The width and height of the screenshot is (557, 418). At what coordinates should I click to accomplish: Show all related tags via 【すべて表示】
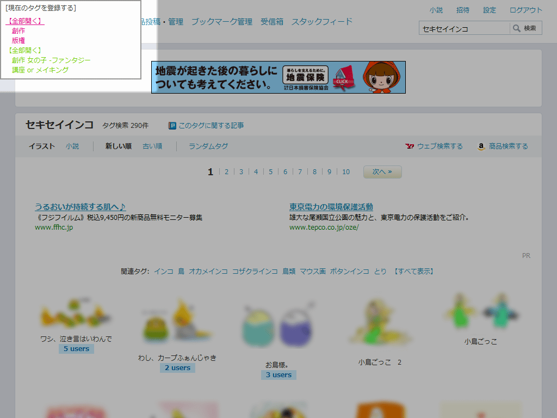[x=413, y=271]
